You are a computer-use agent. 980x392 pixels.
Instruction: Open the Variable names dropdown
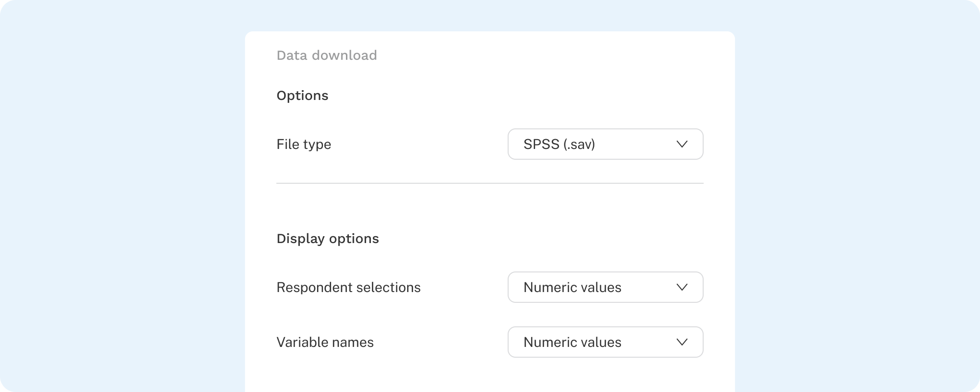click(605, 342)
